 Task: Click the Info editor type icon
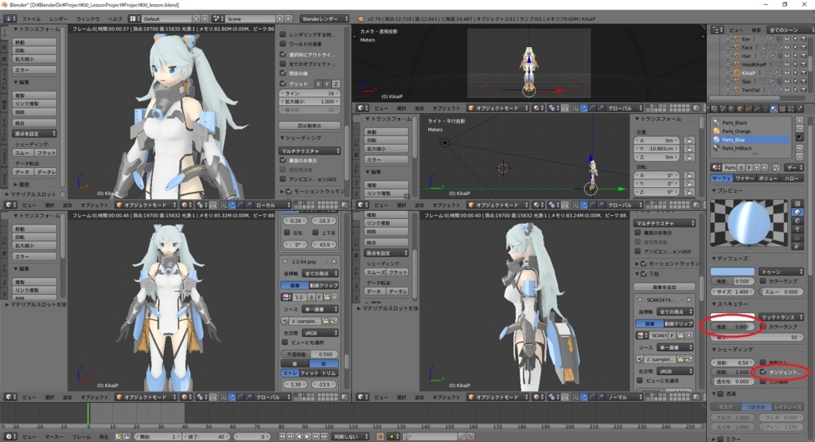coord(10,19)
